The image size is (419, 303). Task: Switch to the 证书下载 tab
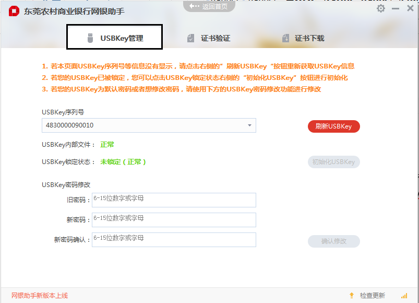(303, 38)
